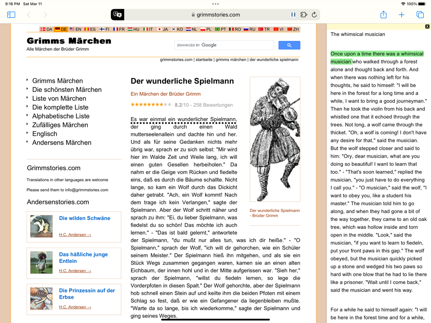Follow H.C. Andersen link under Entlein
Viewport: 431px width, 323px height.
click(x=75, y=271)
